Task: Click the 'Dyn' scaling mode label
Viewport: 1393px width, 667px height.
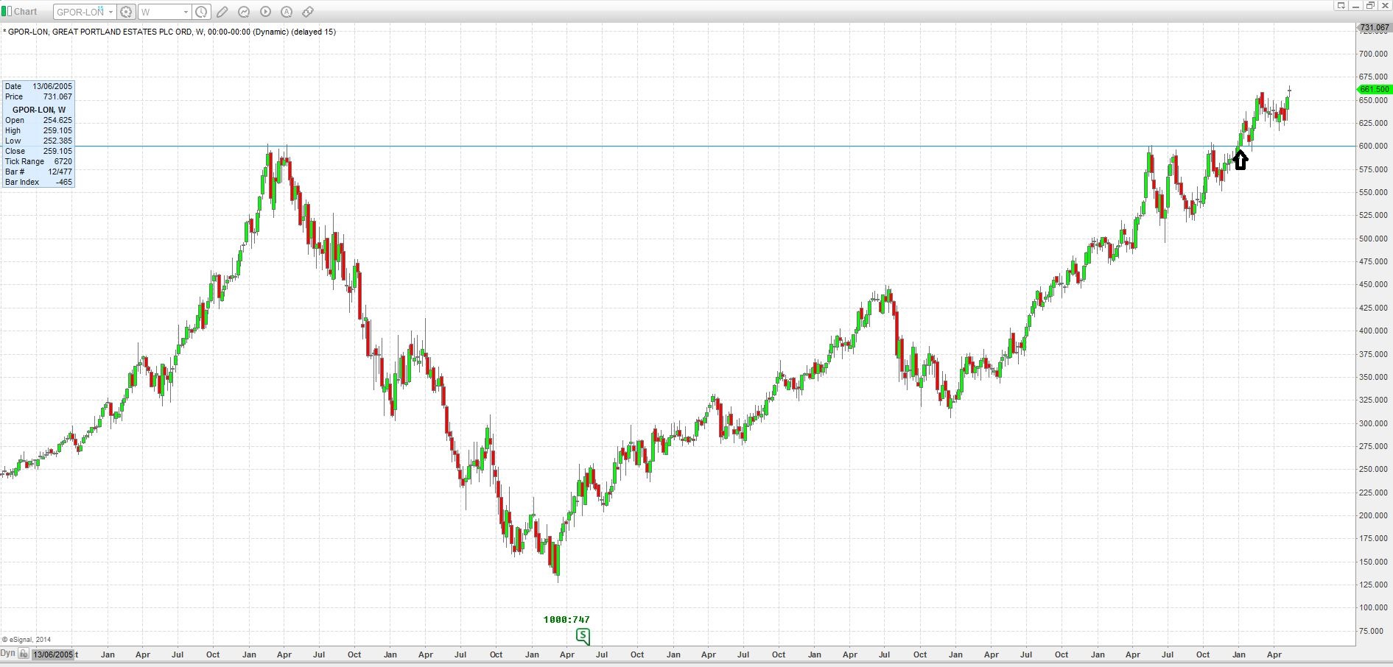Action: [x=8, y=654]
